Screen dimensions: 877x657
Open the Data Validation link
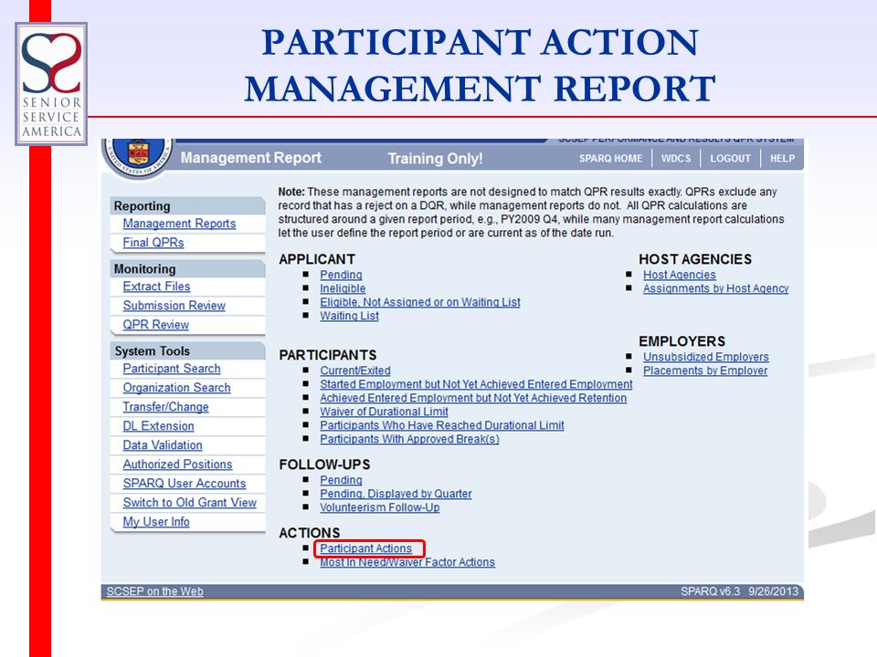coord(163,445)
